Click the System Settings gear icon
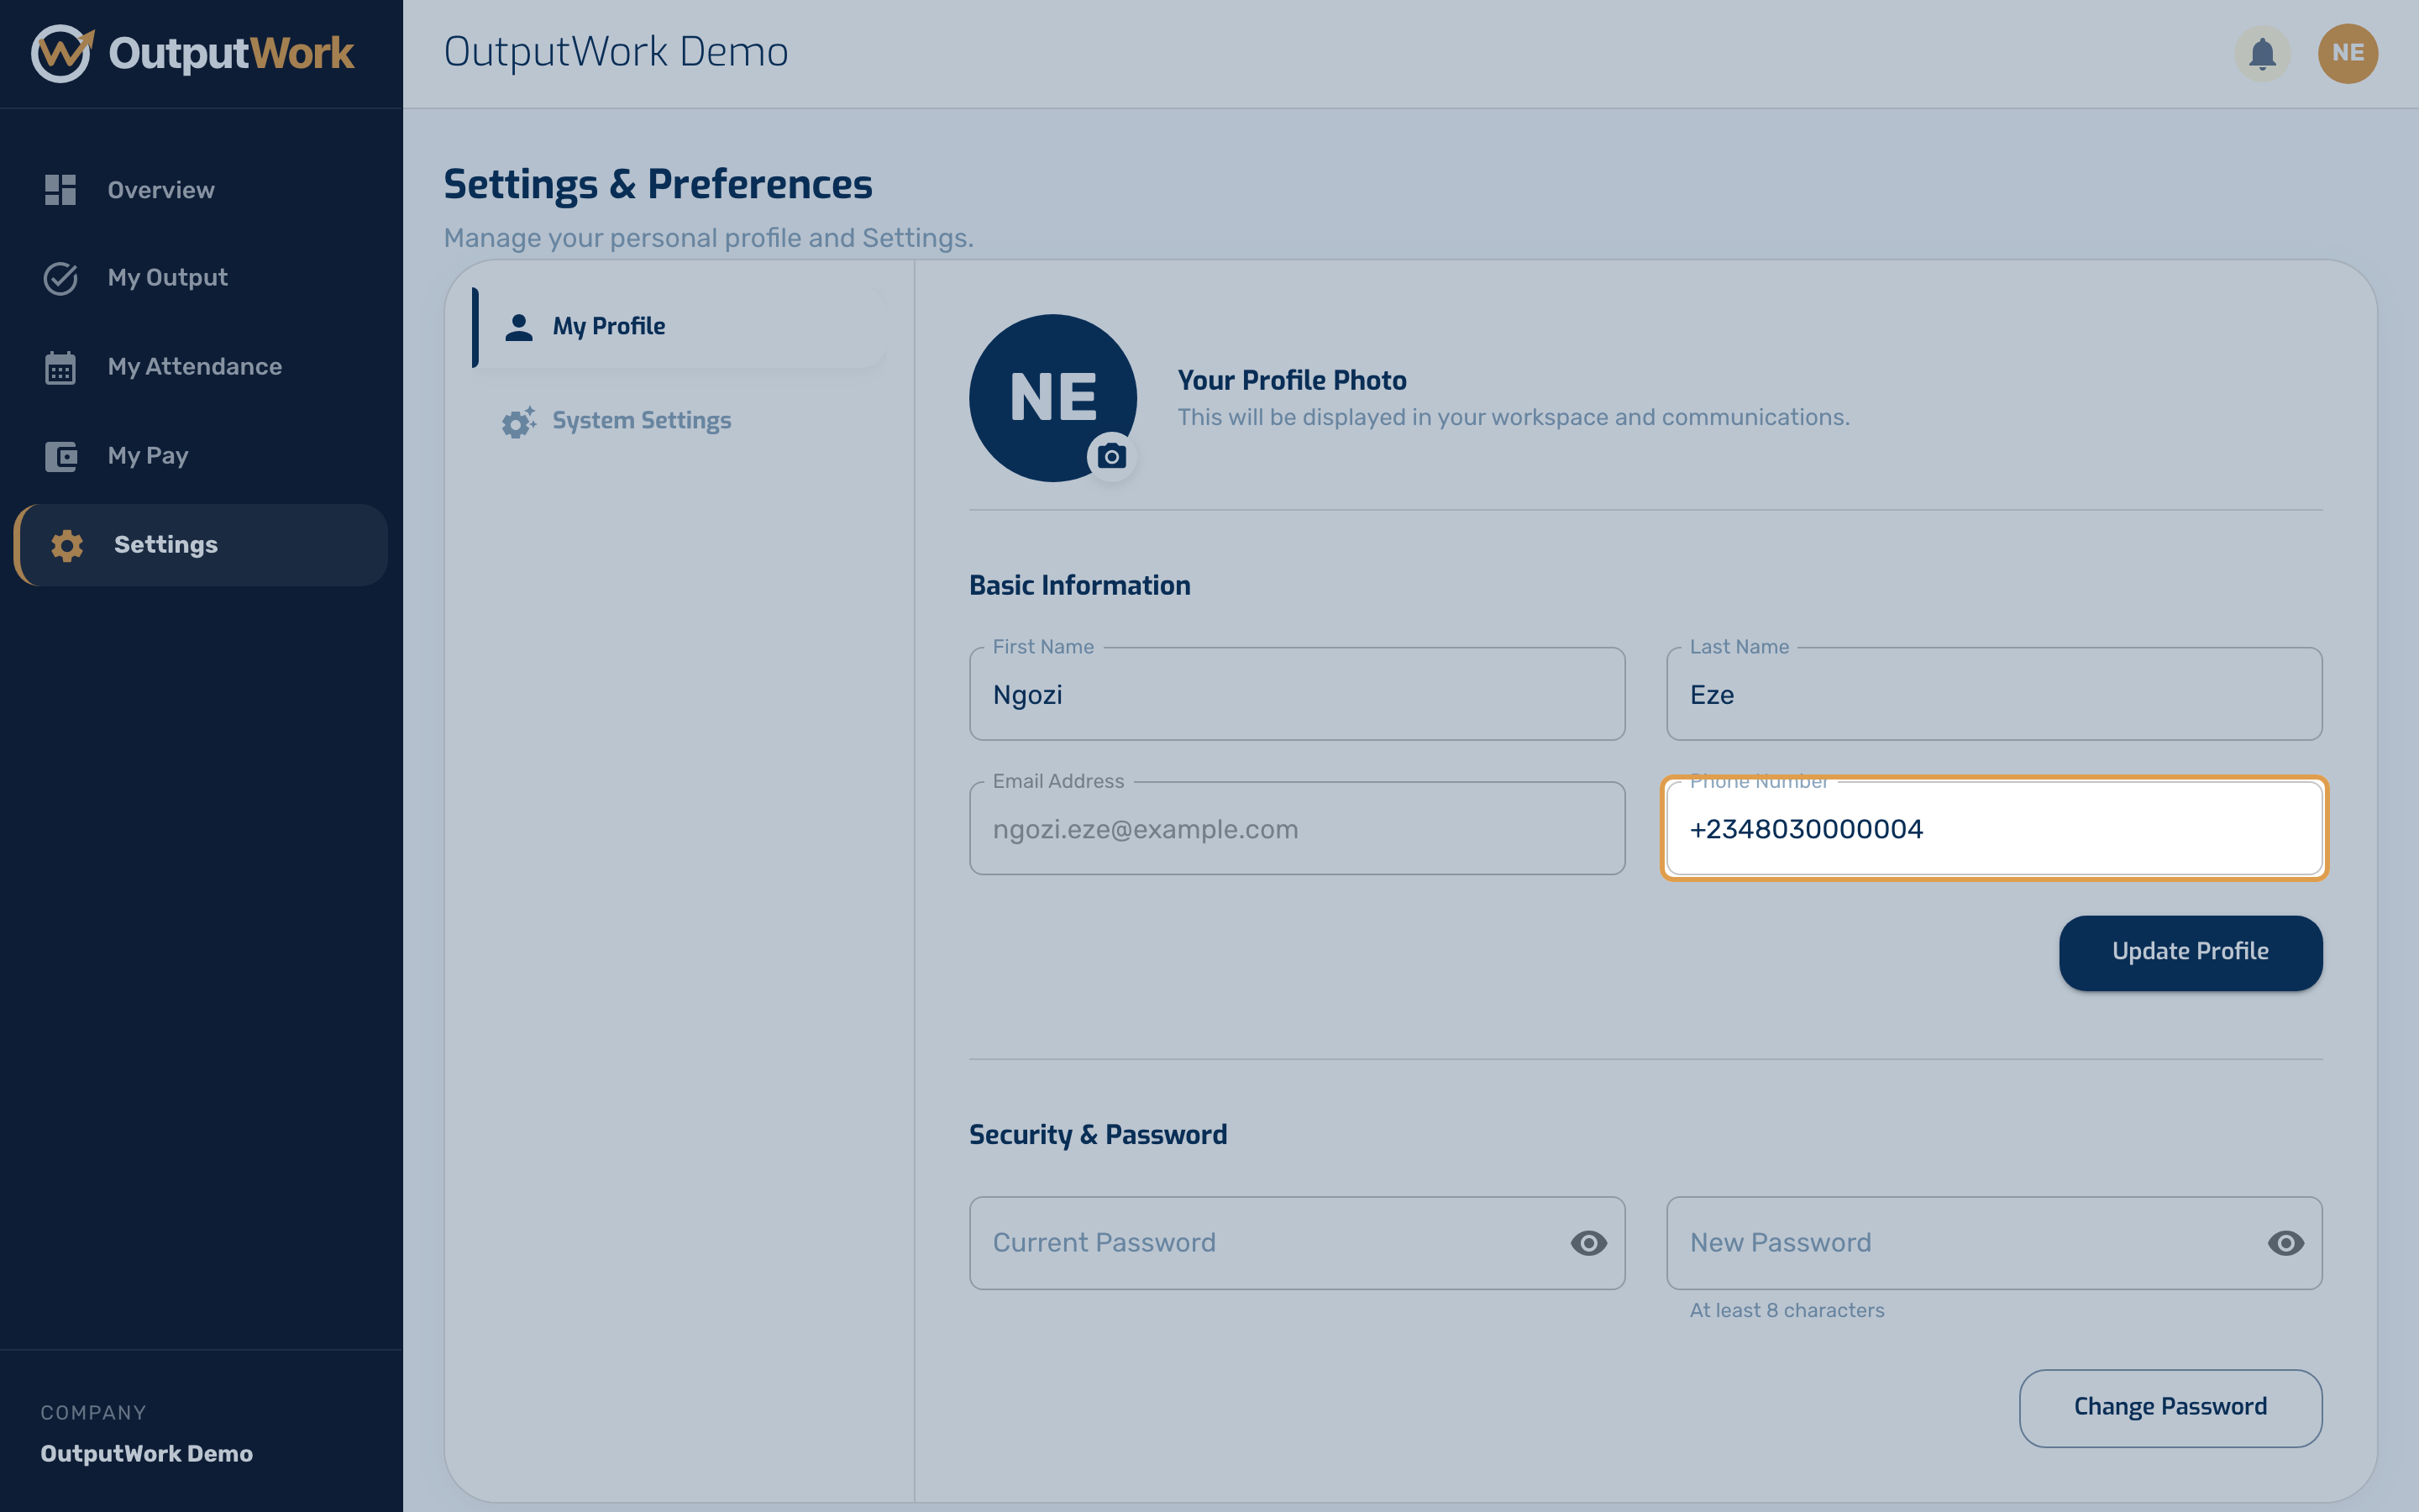2419x1512 pixels. (519, 421)
